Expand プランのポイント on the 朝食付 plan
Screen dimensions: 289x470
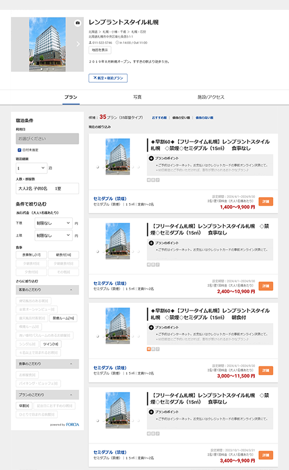(164, 327)
